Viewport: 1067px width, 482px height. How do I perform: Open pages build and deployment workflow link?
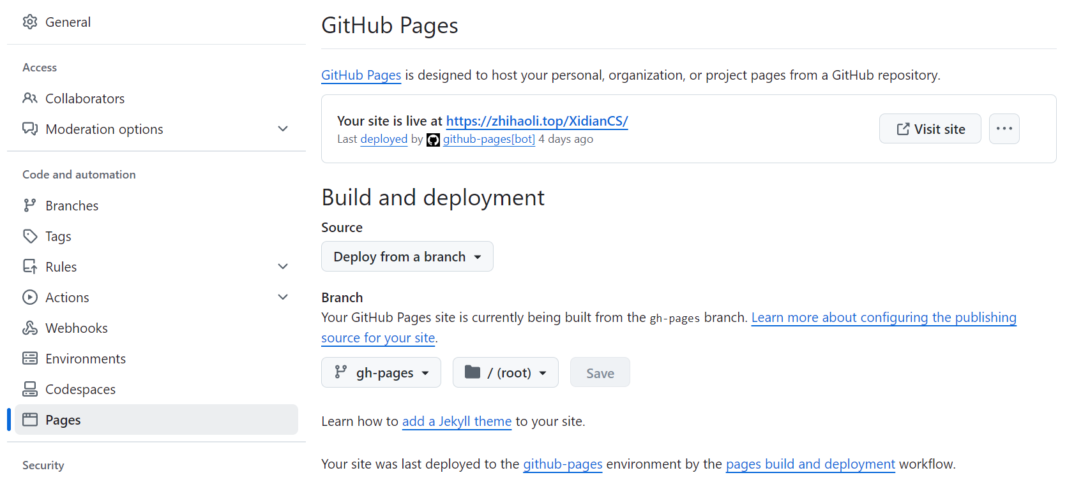[810, 464]
